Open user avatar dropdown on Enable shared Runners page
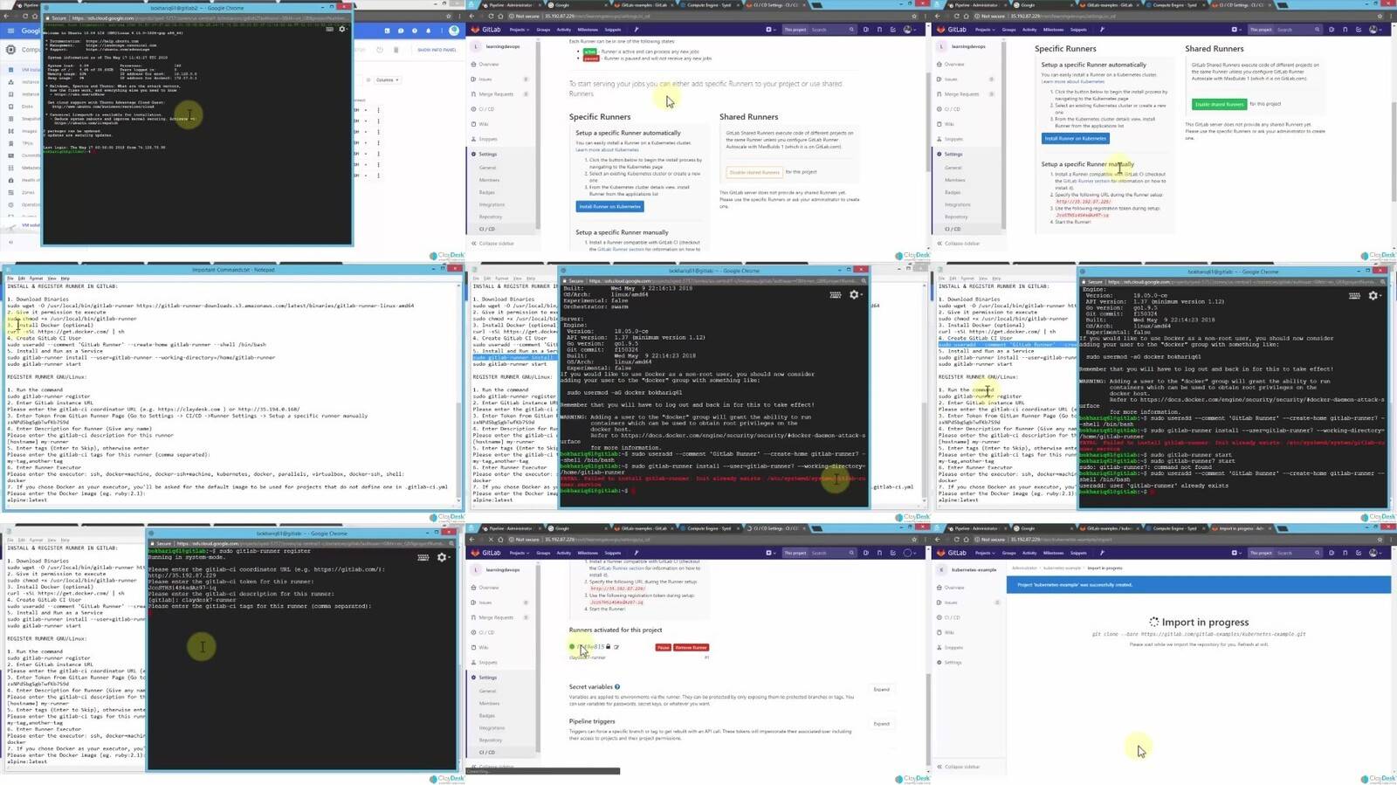The width and height of the screenshot is (1397, 785). coord(1374,30)
